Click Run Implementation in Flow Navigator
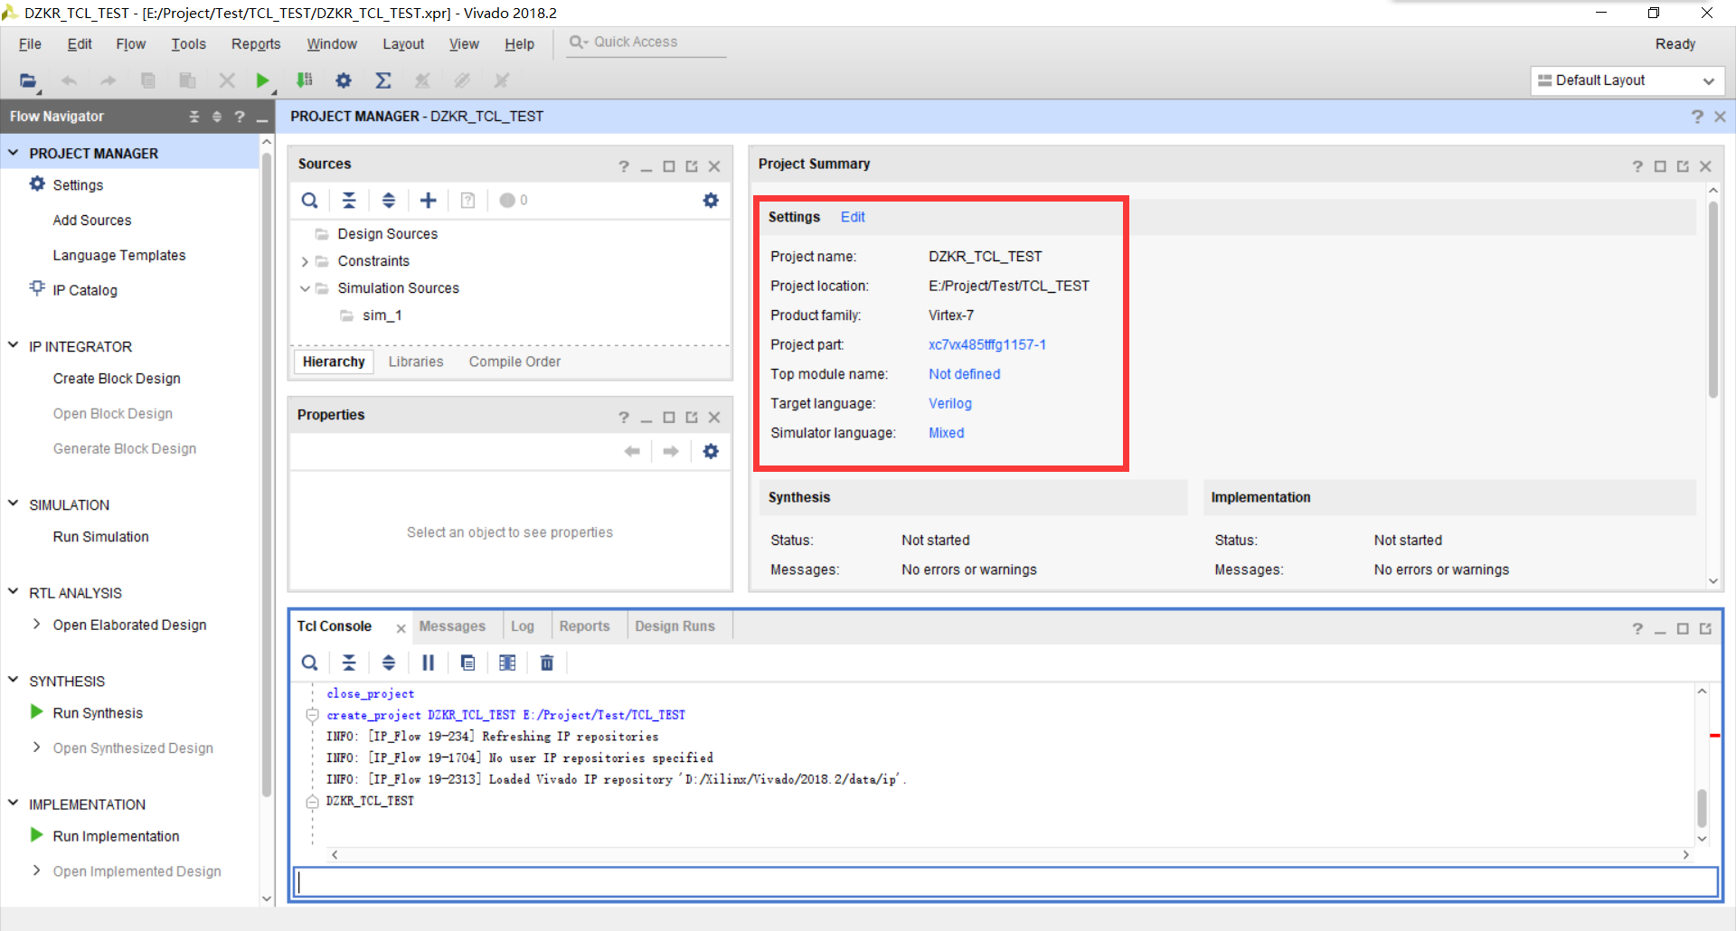Screen dimensions: 1736x931 tap(116, 836)
